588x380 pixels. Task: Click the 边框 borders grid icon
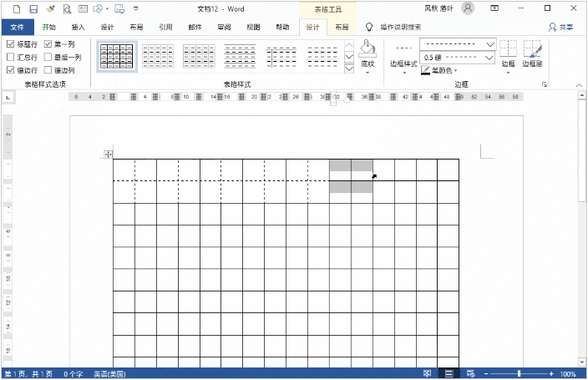(x=508, y=48)
